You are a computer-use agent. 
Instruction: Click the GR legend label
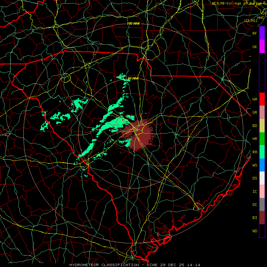pyautogui.click(x=255, y=112)
